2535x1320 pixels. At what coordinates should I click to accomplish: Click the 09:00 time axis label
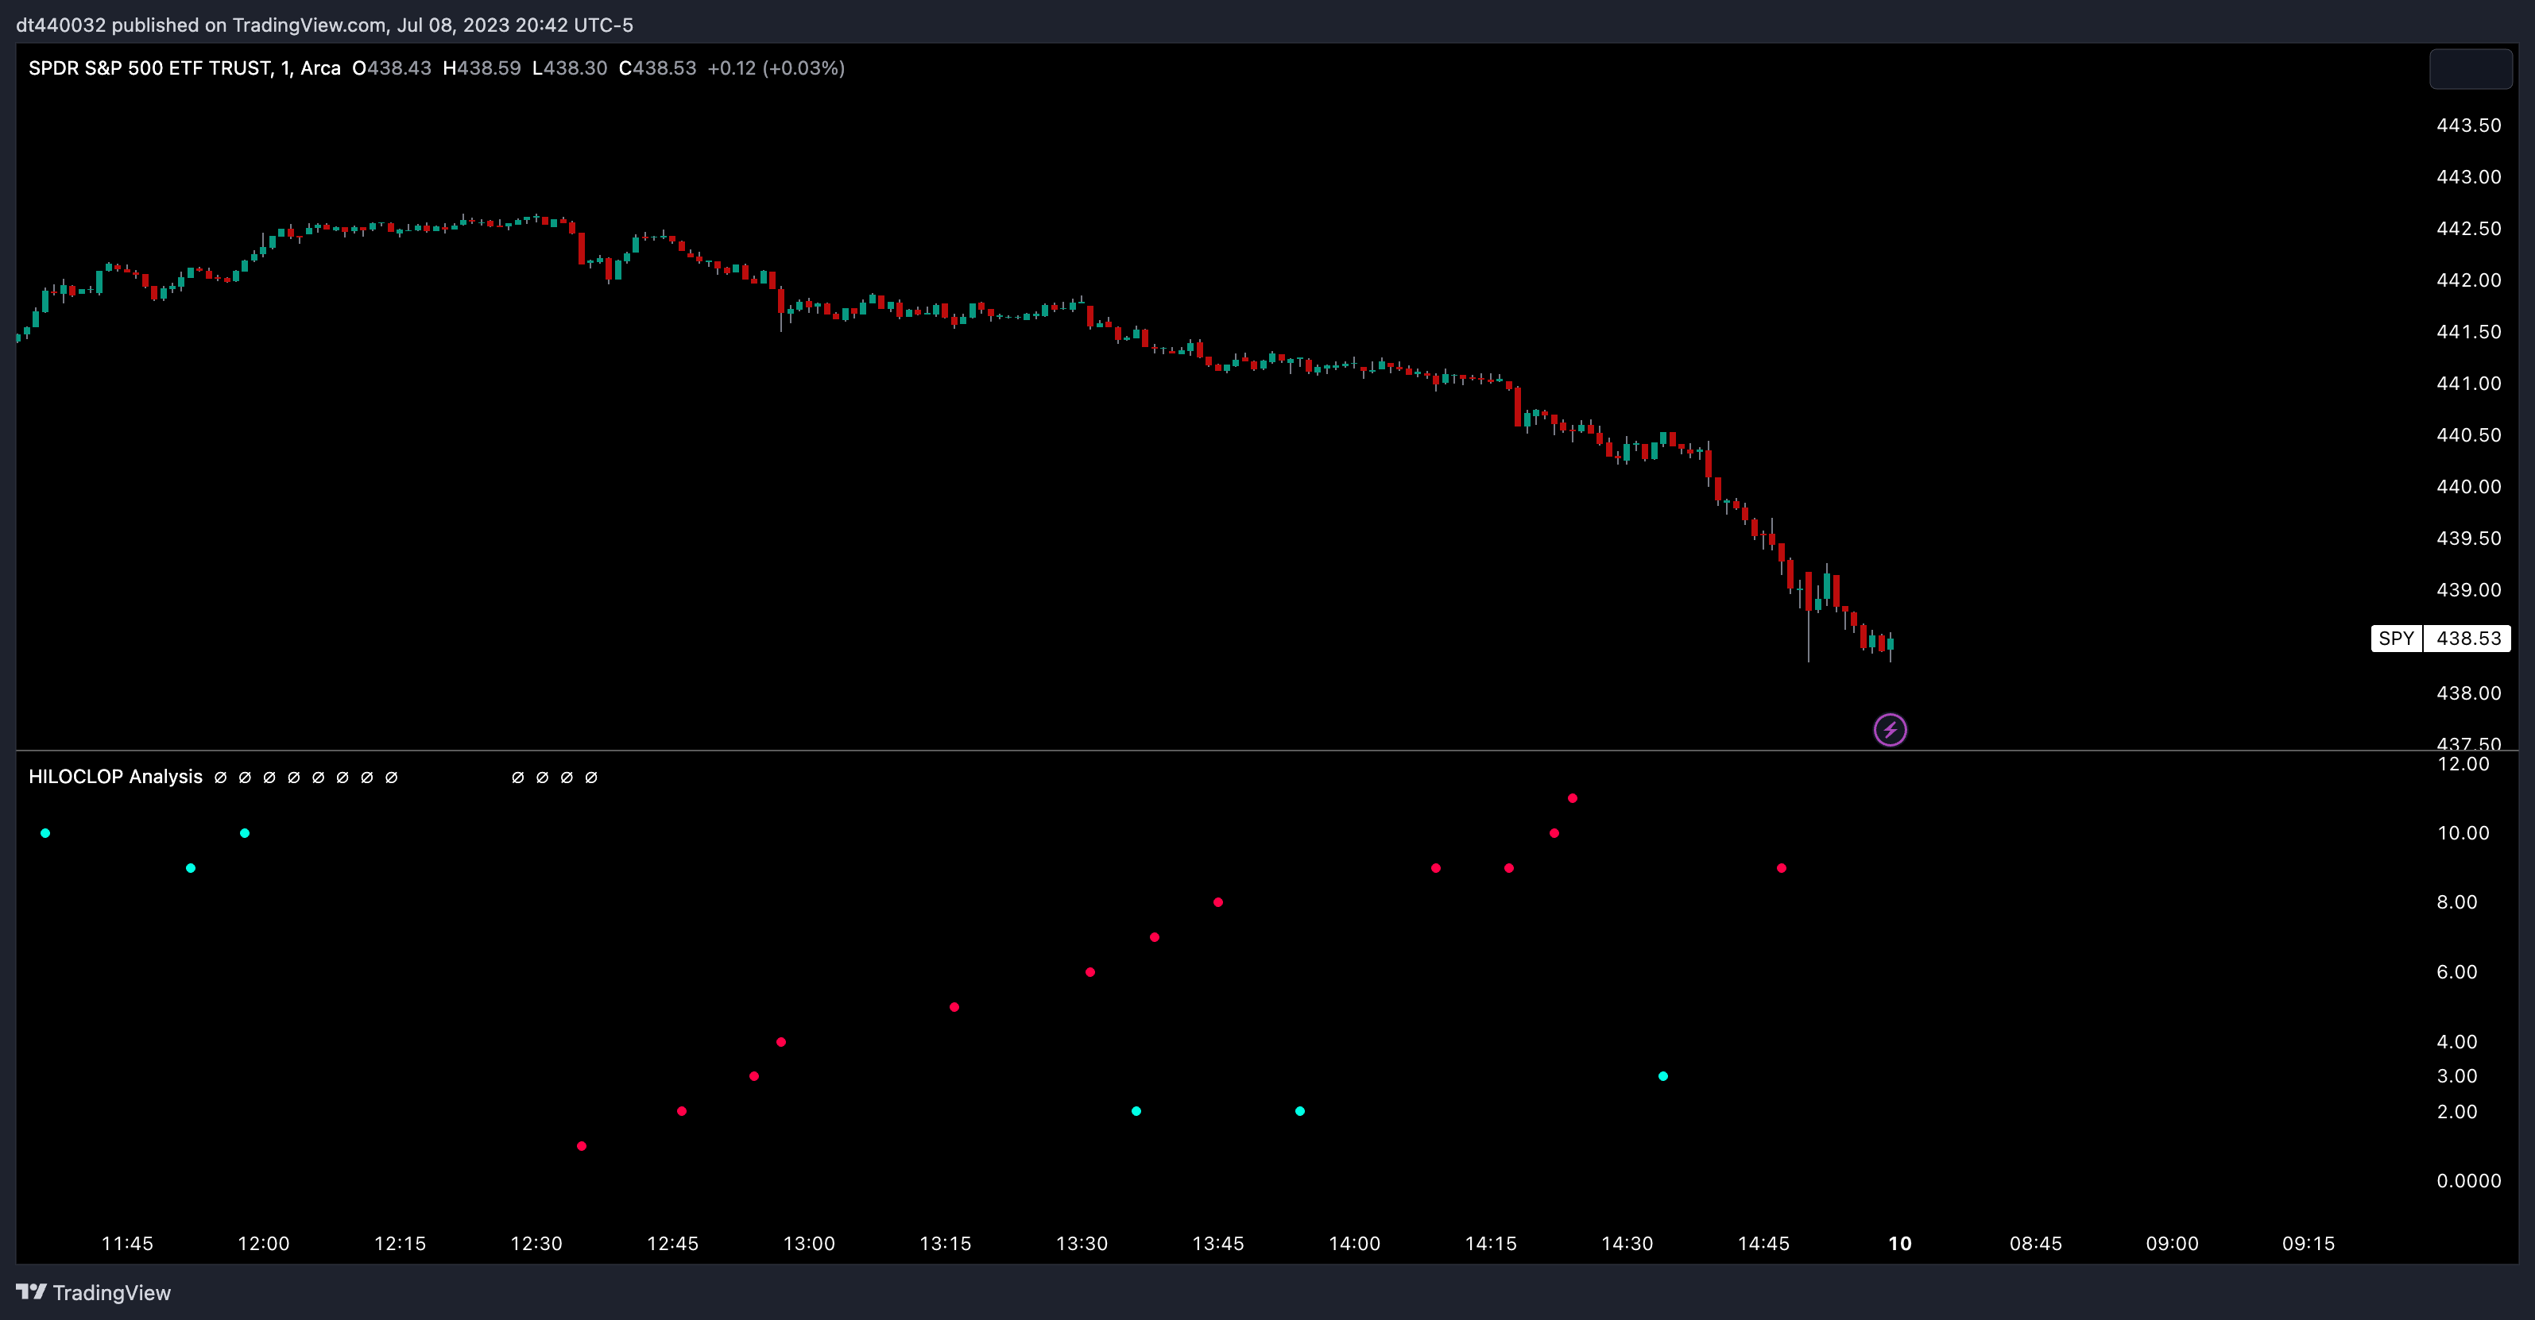coord(2173,1243)
